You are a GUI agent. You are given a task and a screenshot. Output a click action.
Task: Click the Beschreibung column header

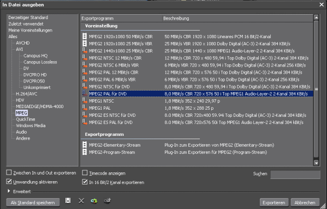237,19
